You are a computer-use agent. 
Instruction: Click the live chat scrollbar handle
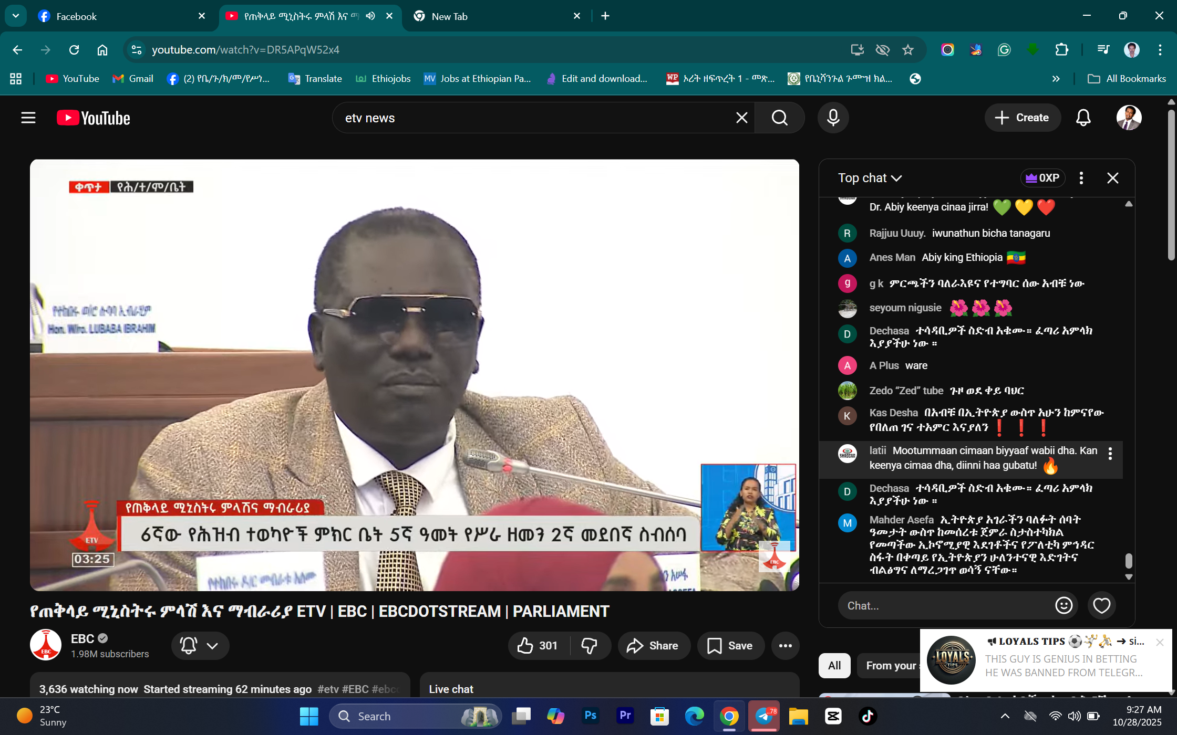(x=1128, y=561)
